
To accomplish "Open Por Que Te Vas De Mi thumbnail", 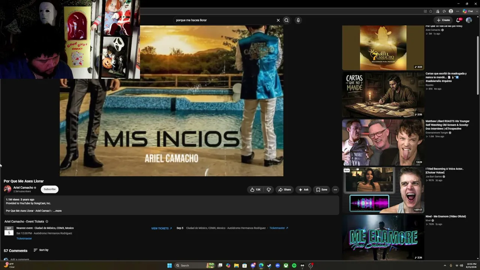I will tap(383, 48).
